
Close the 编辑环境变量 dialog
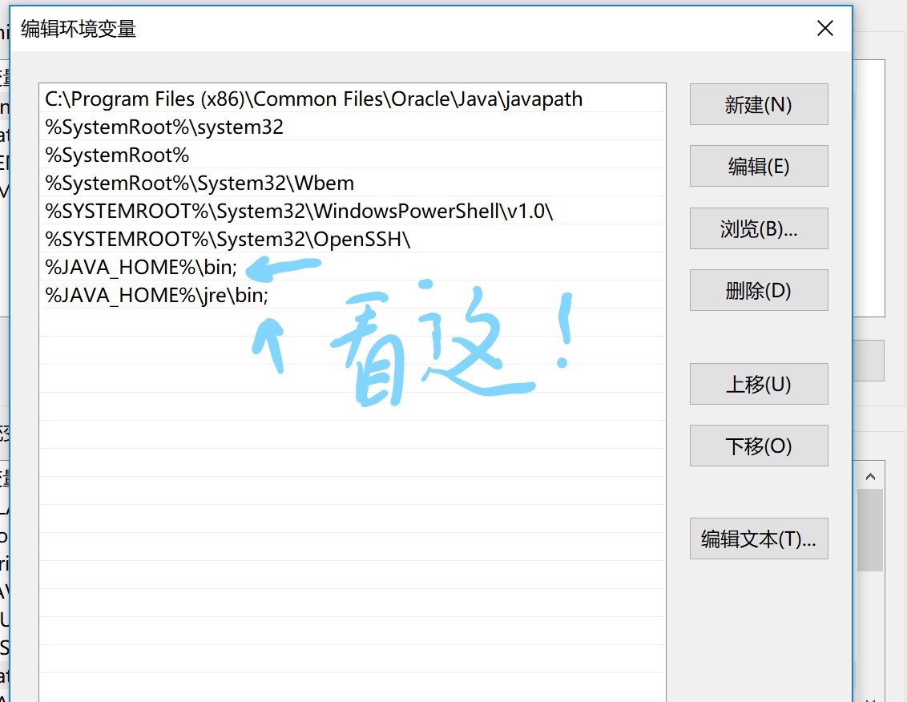824,28
